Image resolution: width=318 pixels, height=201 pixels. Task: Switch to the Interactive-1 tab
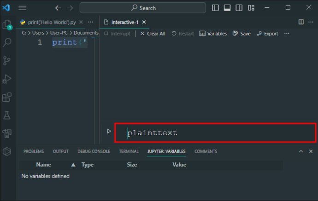click(x=124, y=22)
